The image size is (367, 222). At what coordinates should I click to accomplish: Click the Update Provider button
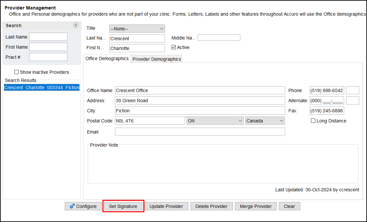pos(166,206)
